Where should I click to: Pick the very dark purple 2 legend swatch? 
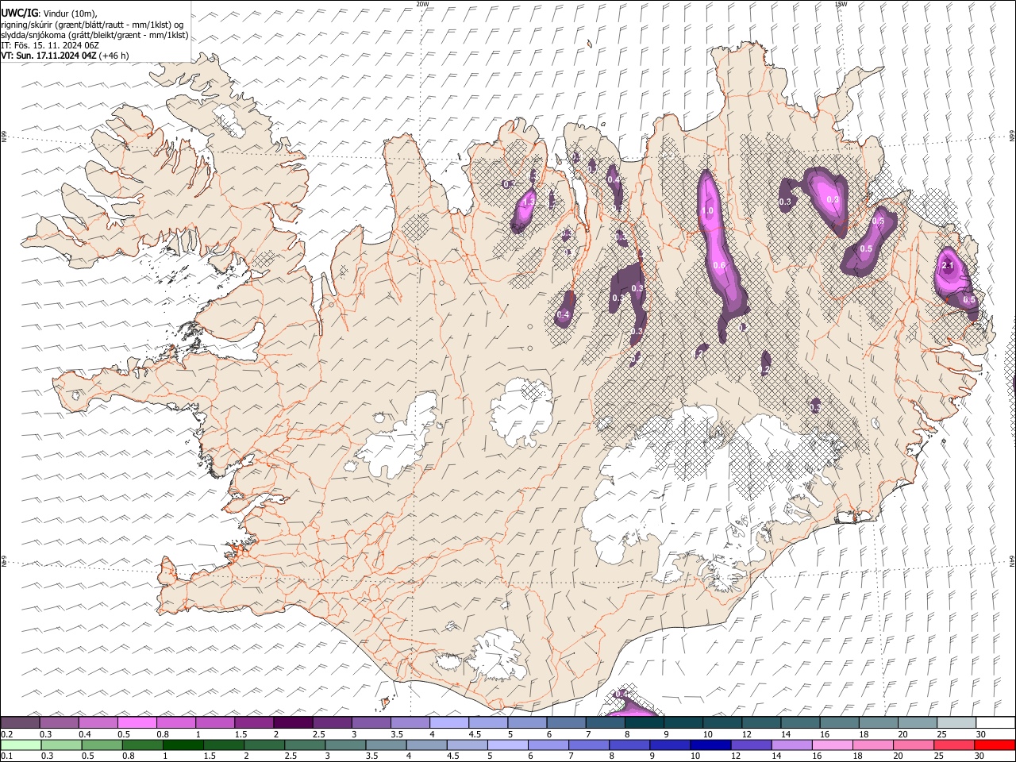pyautogui.click(x=294, y=722)
